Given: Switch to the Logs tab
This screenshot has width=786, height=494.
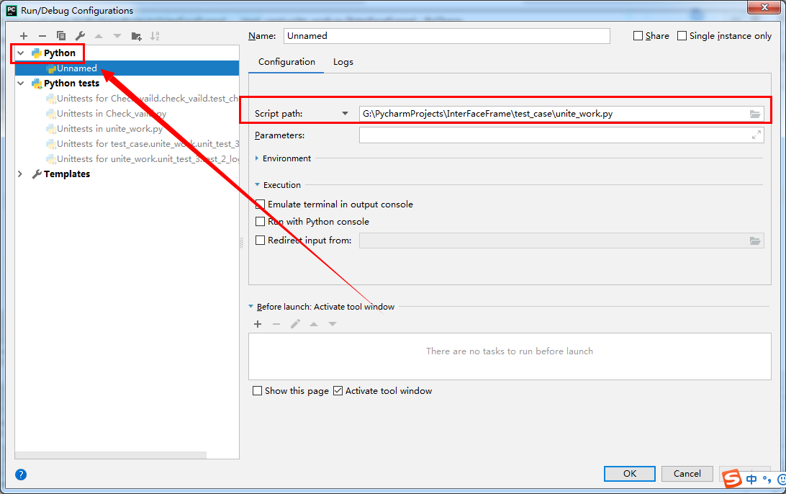Looking at the screenshot, I should coord(343,62).
